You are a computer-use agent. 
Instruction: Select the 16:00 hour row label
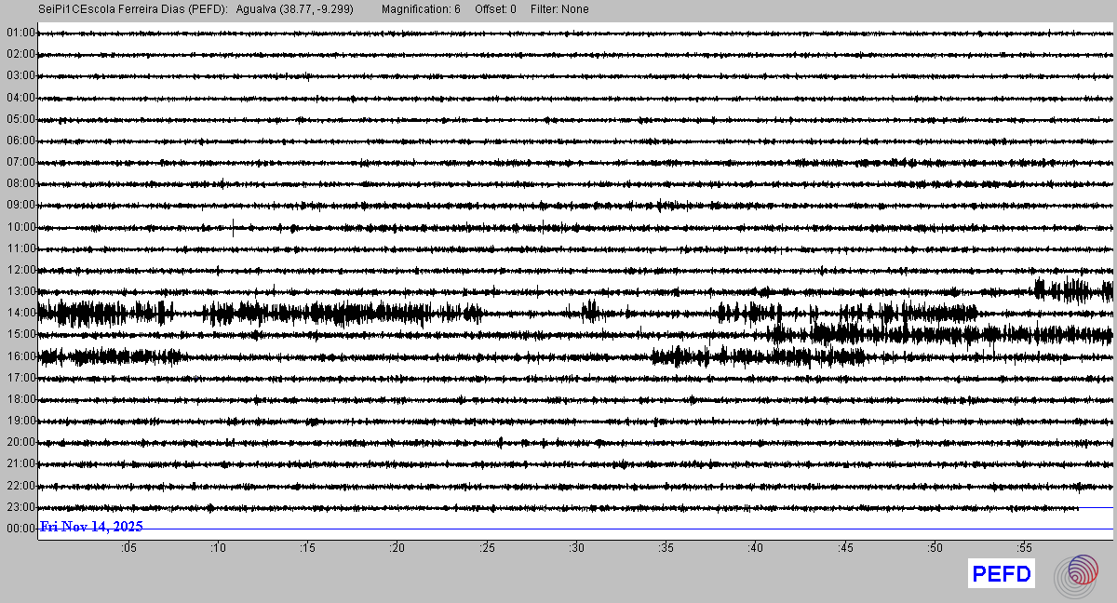(x=20, y=356)
